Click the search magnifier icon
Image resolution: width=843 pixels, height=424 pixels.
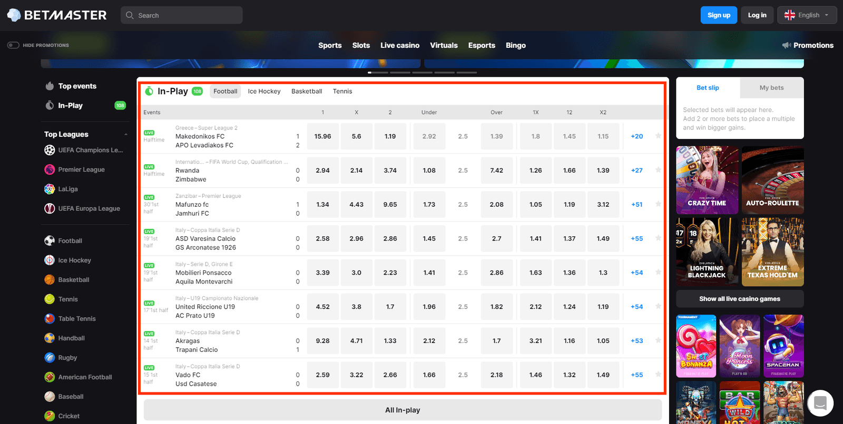click(130, 15)
